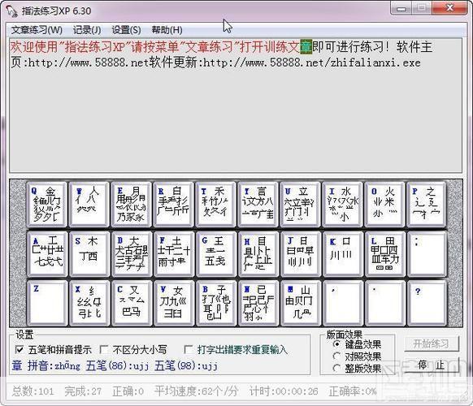
Task: Click the P key showing 之 radicals
Action: (427, 204)
